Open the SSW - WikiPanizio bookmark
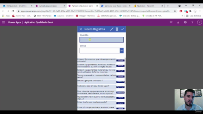The width and height of the screenshot is (203, 114). [43, 16]
